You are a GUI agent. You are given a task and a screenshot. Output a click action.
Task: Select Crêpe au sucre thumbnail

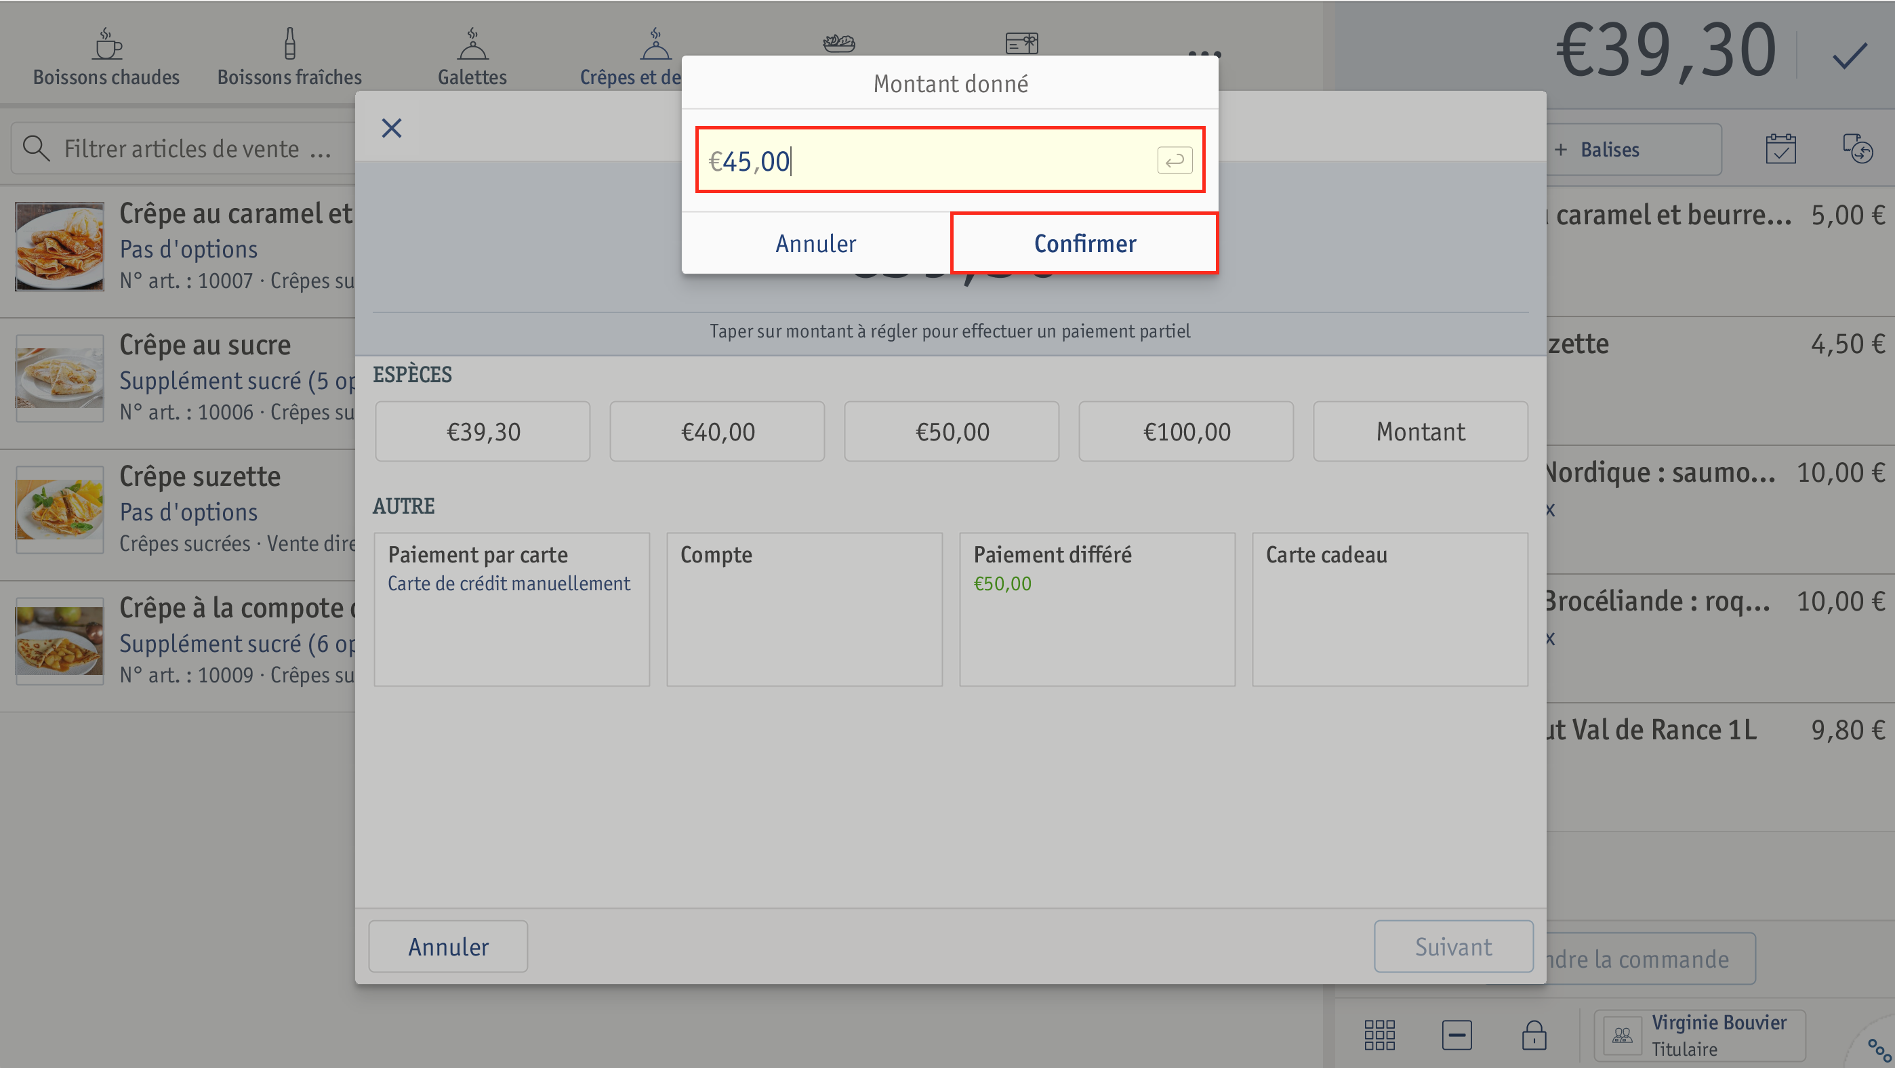click(60, 378)
